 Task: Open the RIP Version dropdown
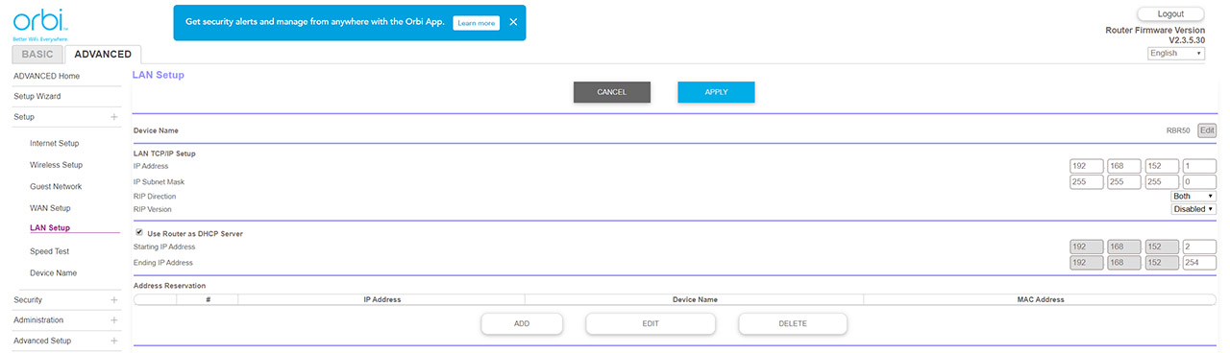click(1193, 209)
